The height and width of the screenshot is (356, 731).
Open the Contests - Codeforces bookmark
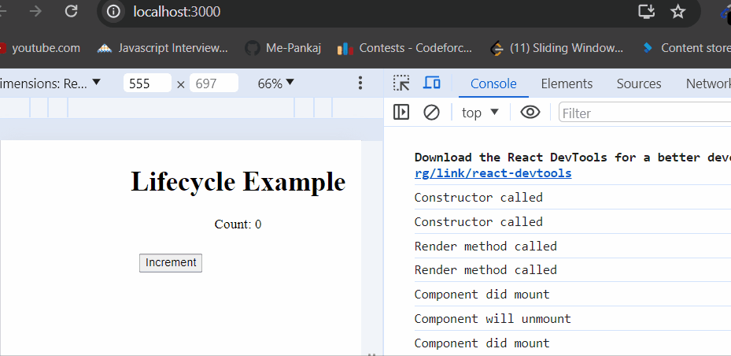tap(404, 48)
